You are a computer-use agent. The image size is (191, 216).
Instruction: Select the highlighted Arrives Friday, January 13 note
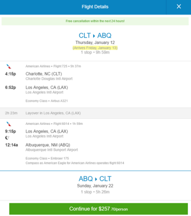pyautogui.click(x=95, y=48)
